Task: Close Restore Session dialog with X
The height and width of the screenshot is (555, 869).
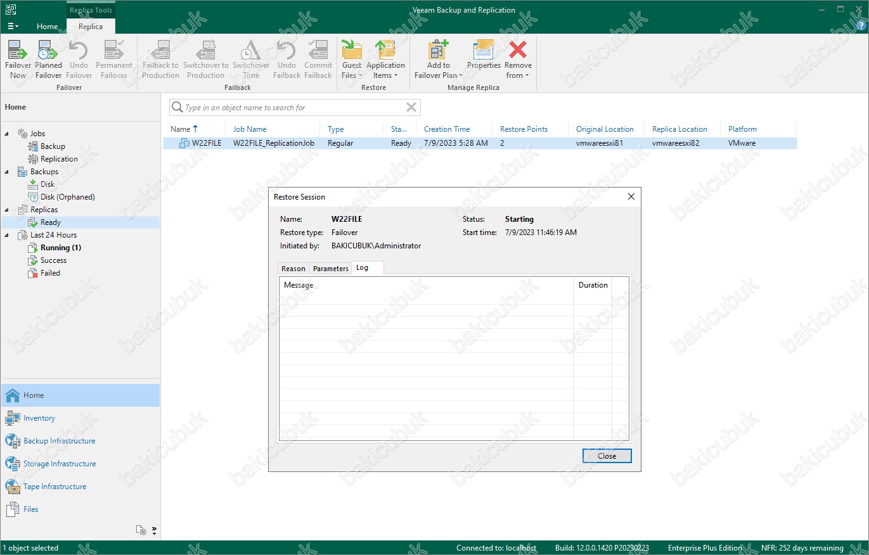Action: coord(631,197)
